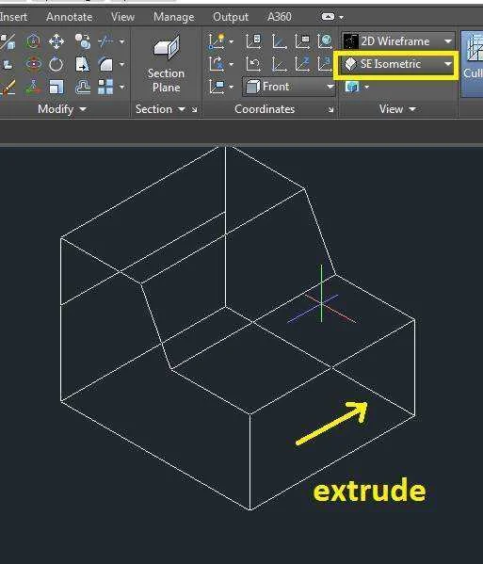Open the View Manager dropdown arrow
This screenshot has height=564, width=483.
(366, 87)
